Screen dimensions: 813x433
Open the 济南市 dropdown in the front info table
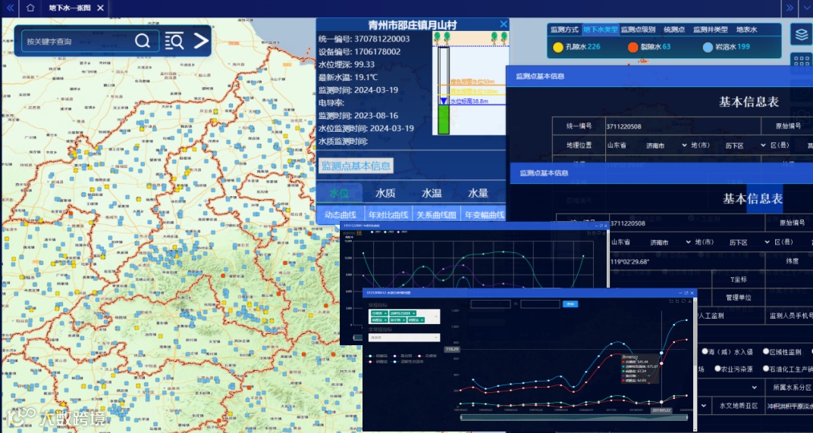(x=671, y=242)
